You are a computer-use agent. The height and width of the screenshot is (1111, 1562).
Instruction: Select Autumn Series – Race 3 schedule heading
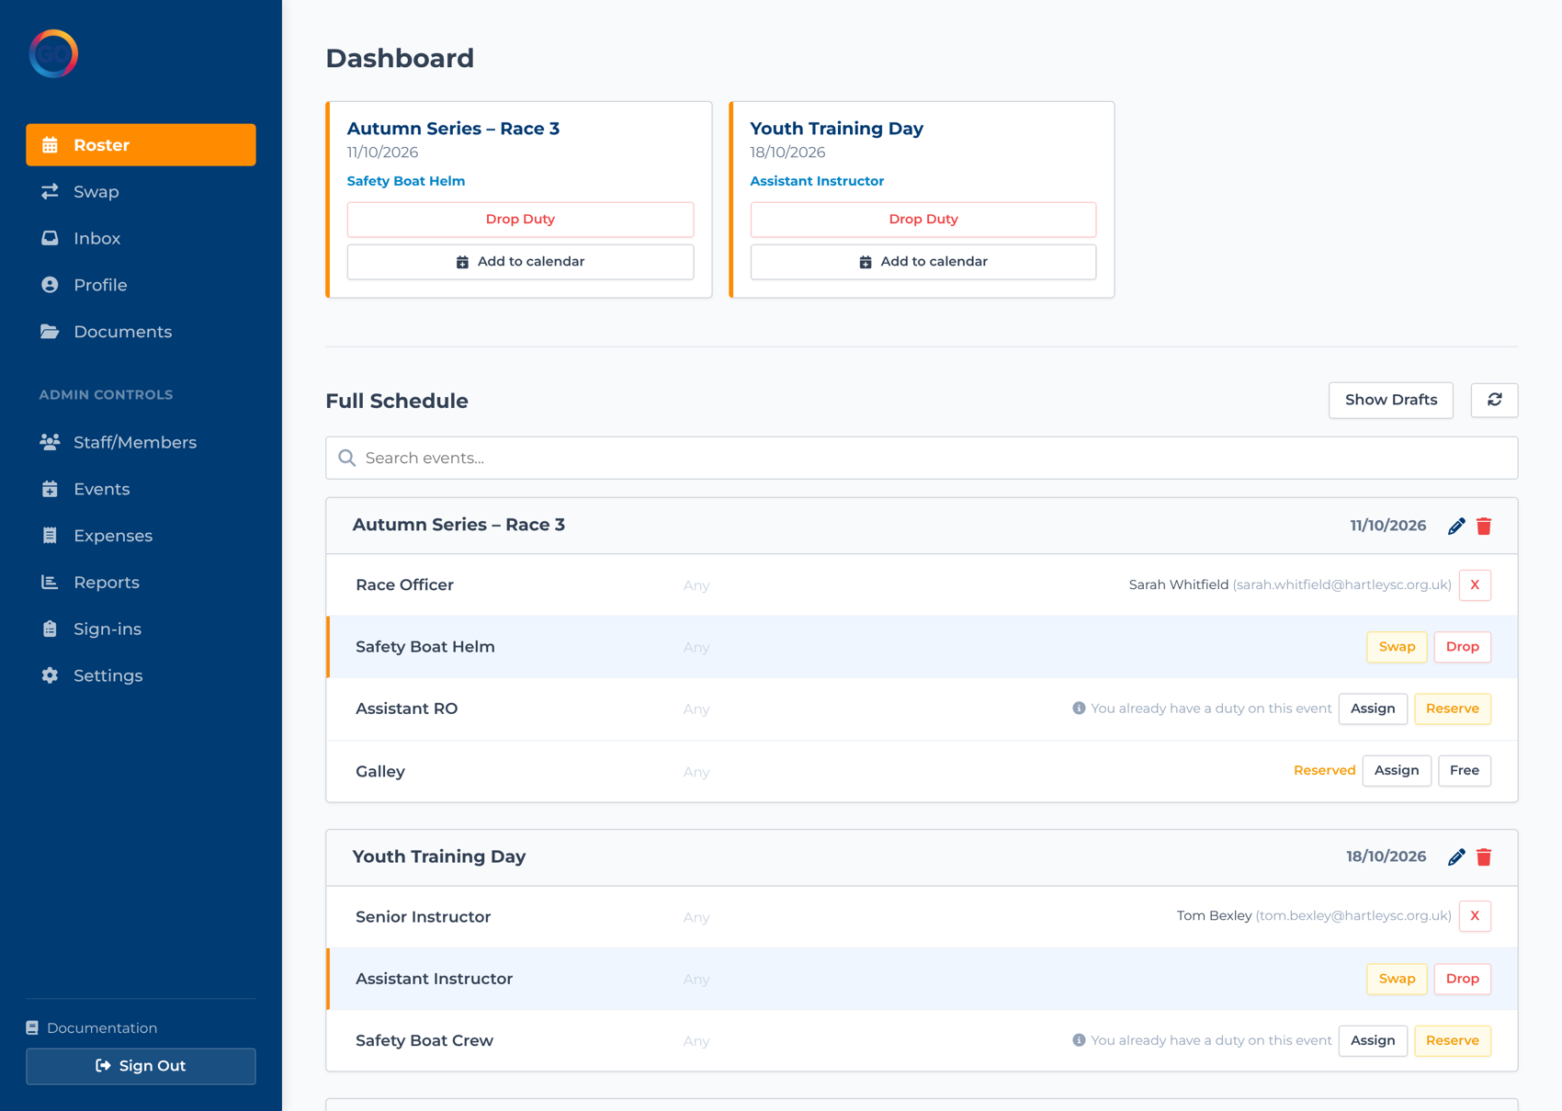pyautogui.click(x=458, y=526)
